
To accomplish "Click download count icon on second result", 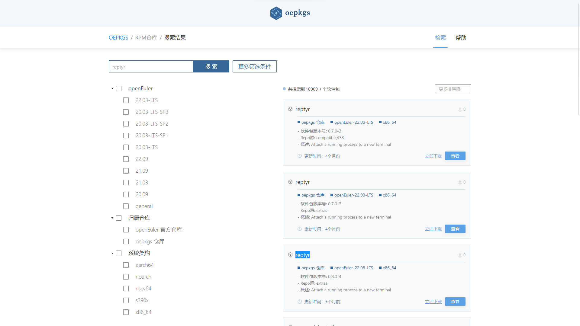I will (460, 182).
